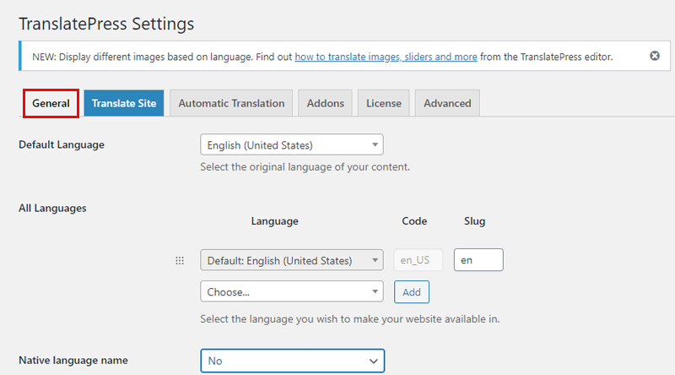Screen dimensions: 675x375
Task: Expand the Native language name dropdown
Action: (x=292, y=361)
